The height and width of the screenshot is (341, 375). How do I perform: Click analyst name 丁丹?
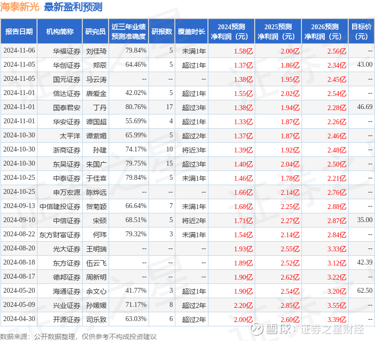[100, 108]
